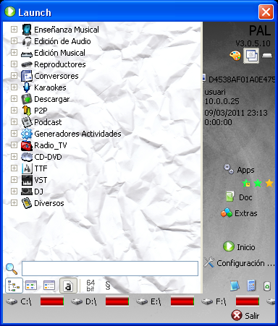
Task: Open the color palette theme icon
Action: click(235, 56)
